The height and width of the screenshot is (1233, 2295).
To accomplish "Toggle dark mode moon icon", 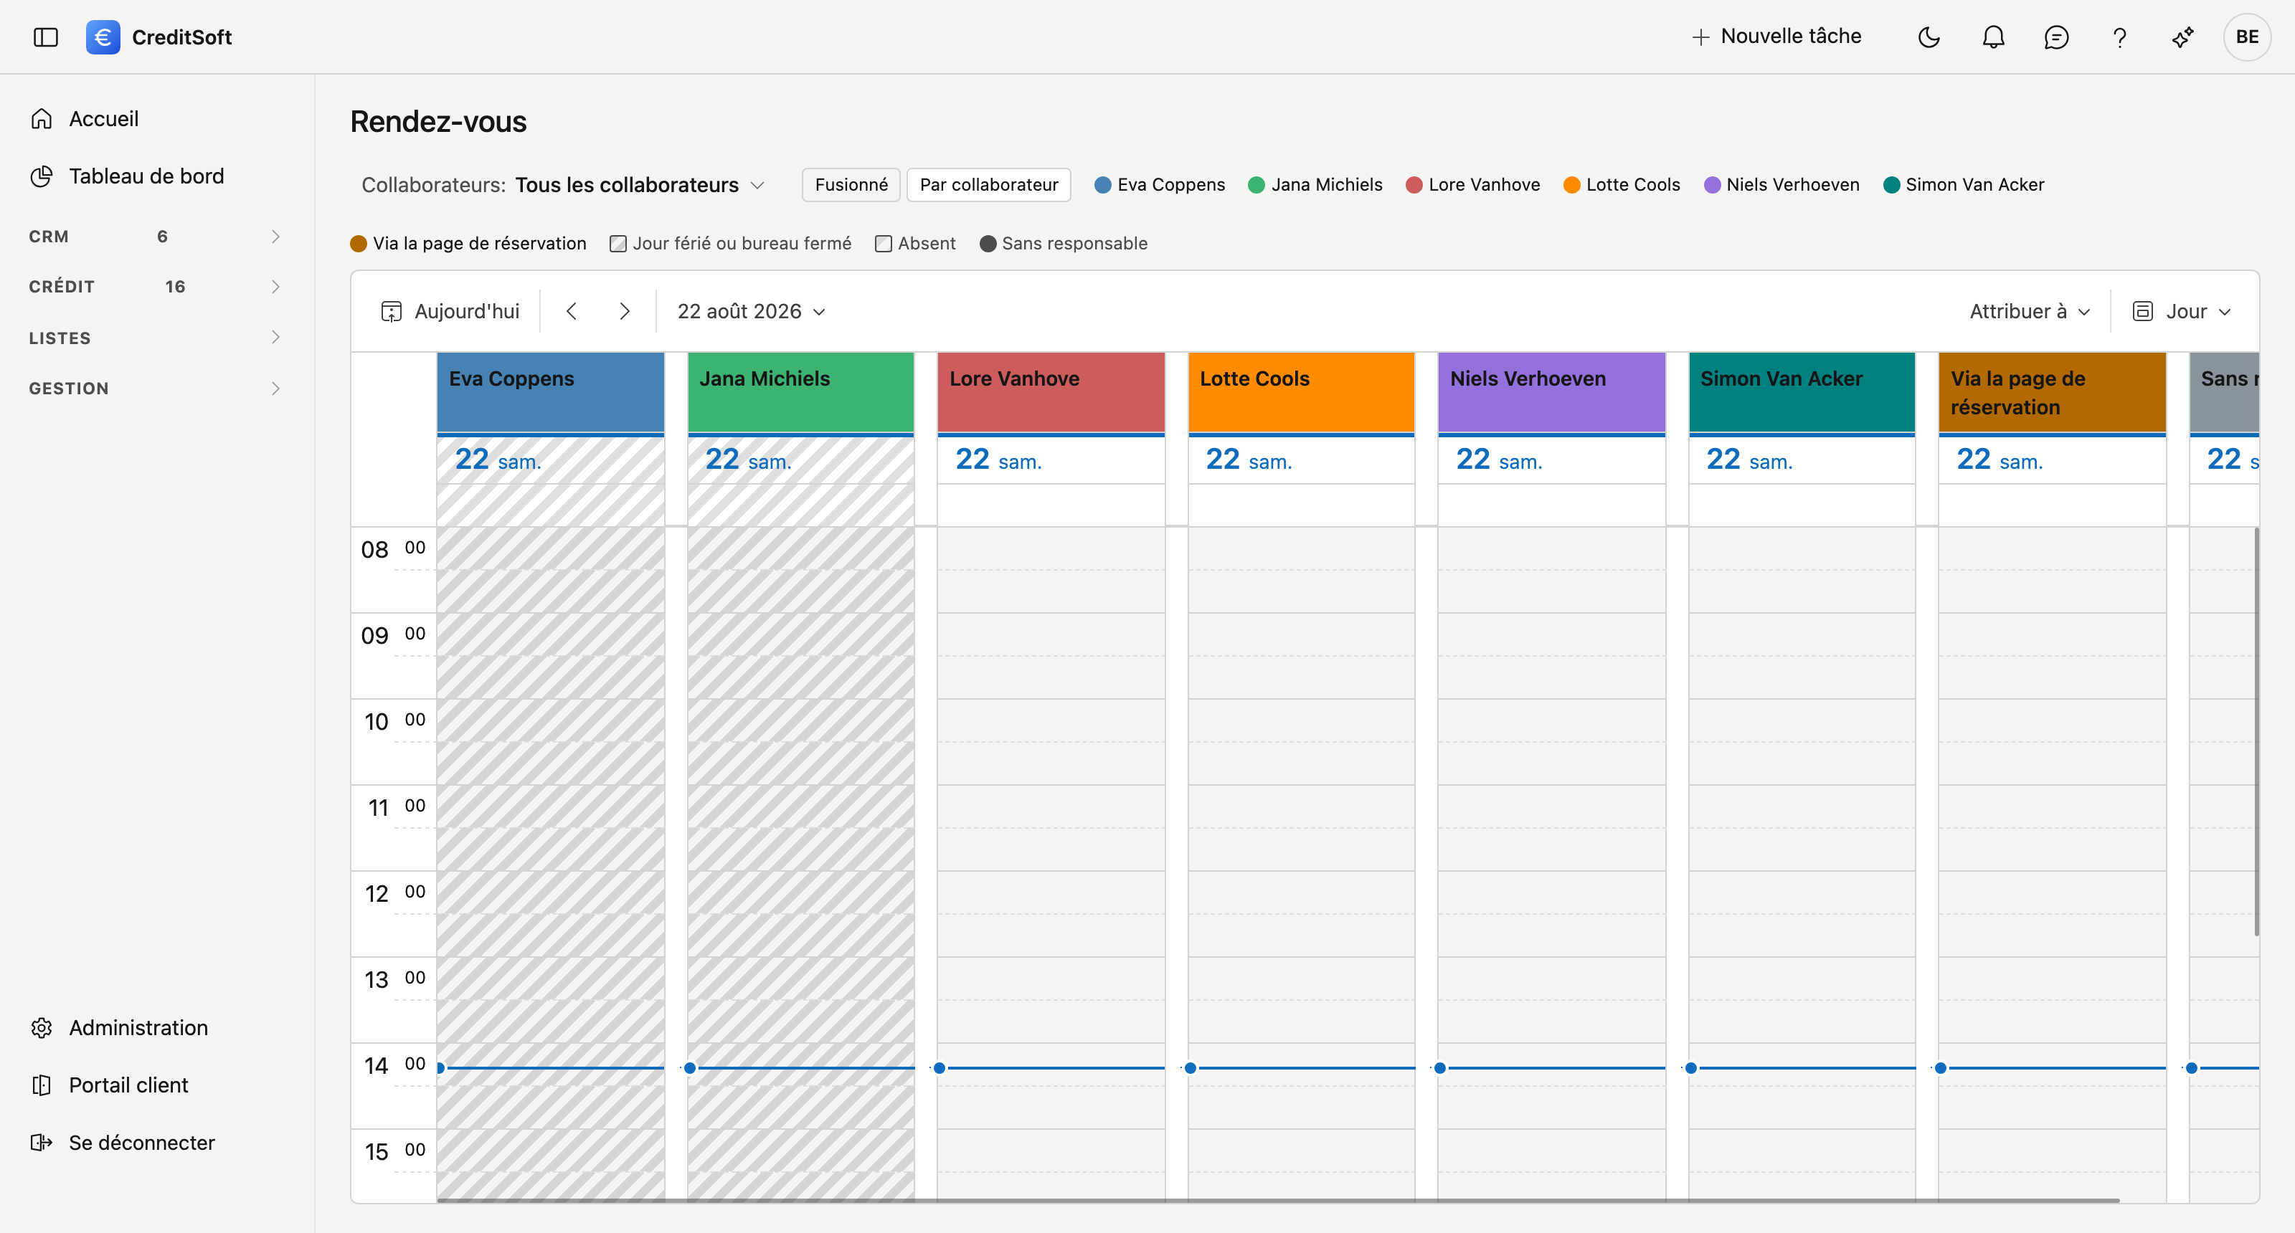I will [1929, 37].
